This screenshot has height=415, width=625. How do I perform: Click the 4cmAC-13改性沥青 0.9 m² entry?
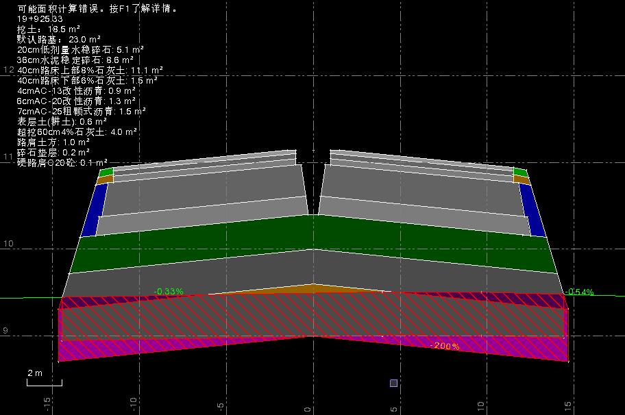tap(76, 91)
